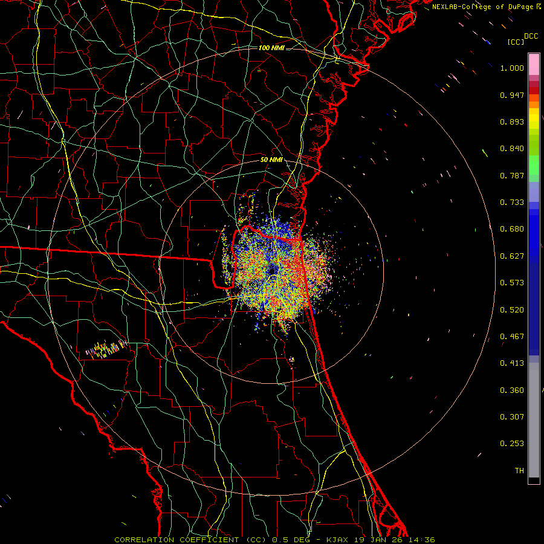The width and height of the screenshot is (544, 544).
Task: Click the [CC] units label
Action: (x=516, y=42)
